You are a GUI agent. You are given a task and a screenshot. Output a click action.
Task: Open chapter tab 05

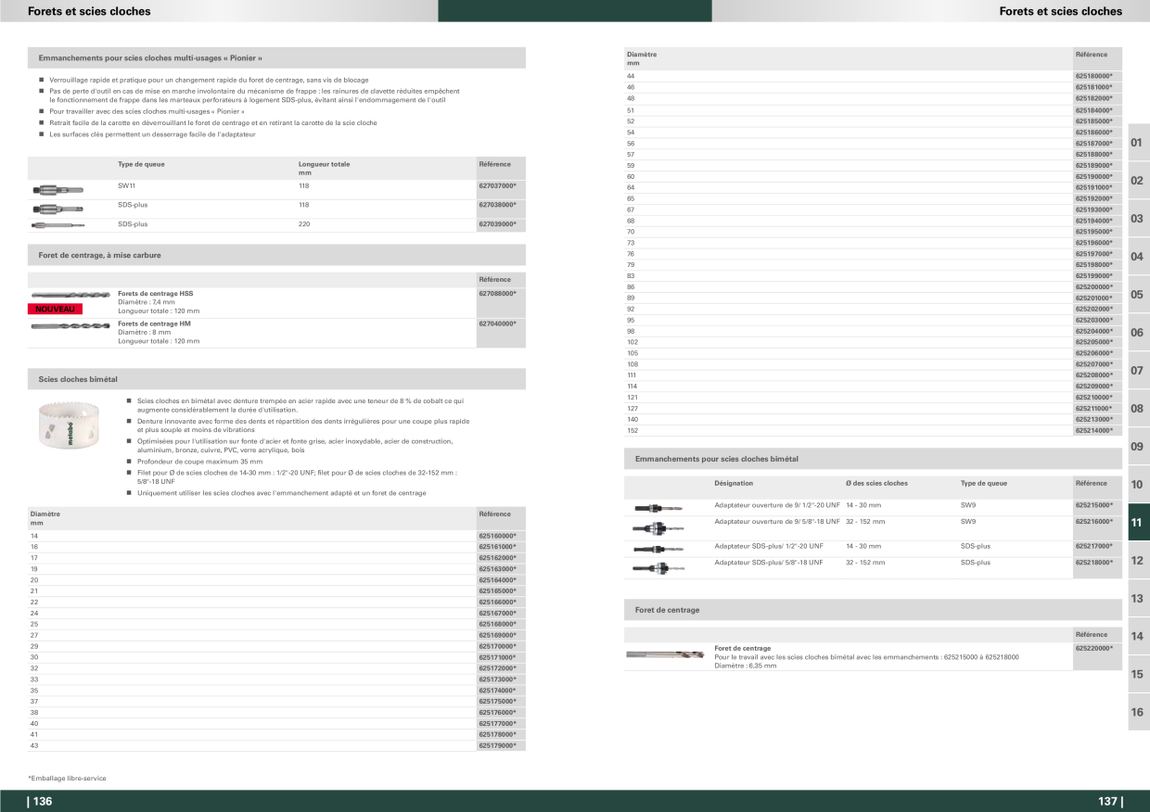click(1137, 295)
